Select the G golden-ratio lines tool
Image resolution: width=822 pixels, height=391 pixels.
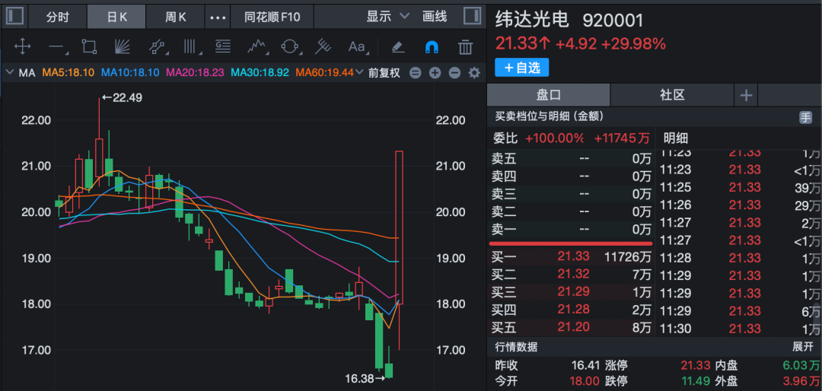[223, 47]
